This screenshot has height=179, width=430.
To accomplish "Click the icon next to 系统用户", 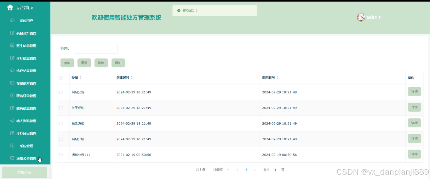I will click(x=12, y=20).
